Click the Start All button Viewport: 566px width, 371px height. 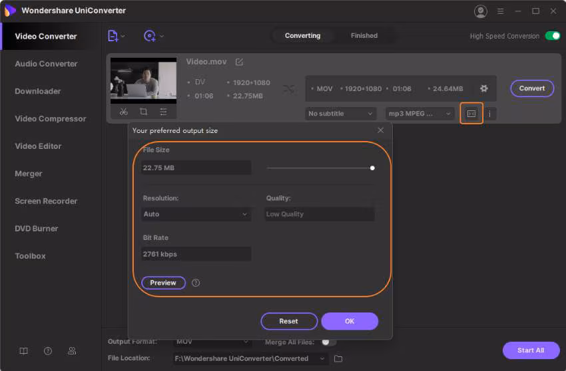(x=531, y=350)
